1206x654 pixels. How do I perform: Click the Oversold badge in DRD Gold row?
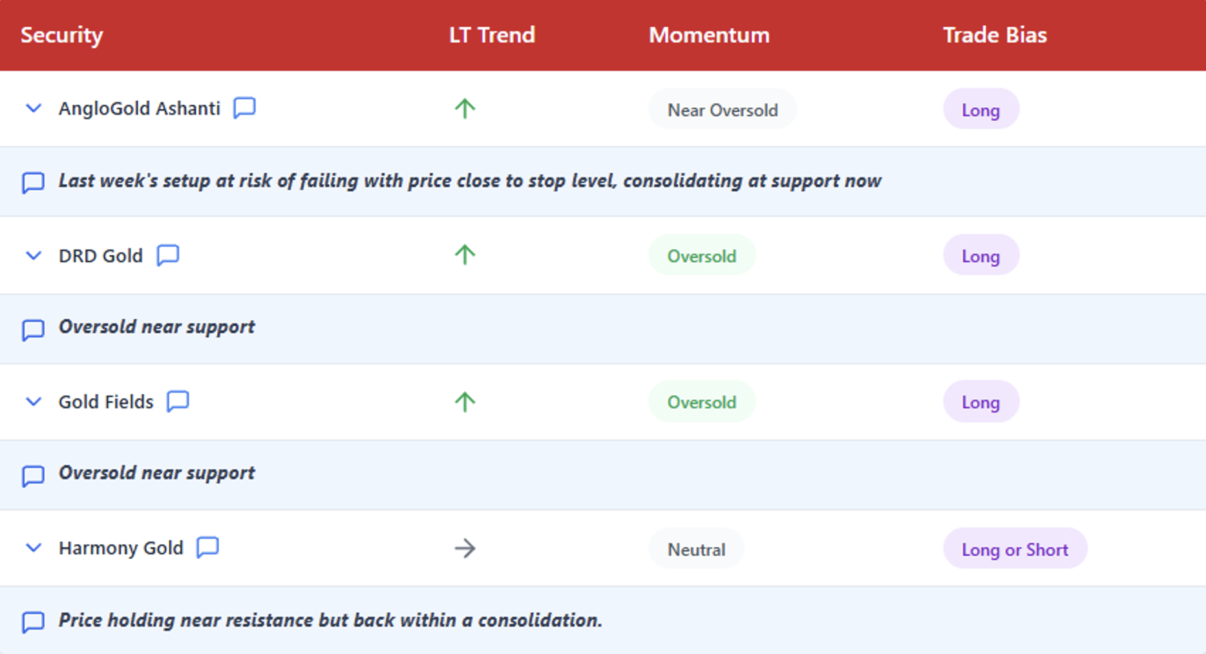[x=702, y=255]
